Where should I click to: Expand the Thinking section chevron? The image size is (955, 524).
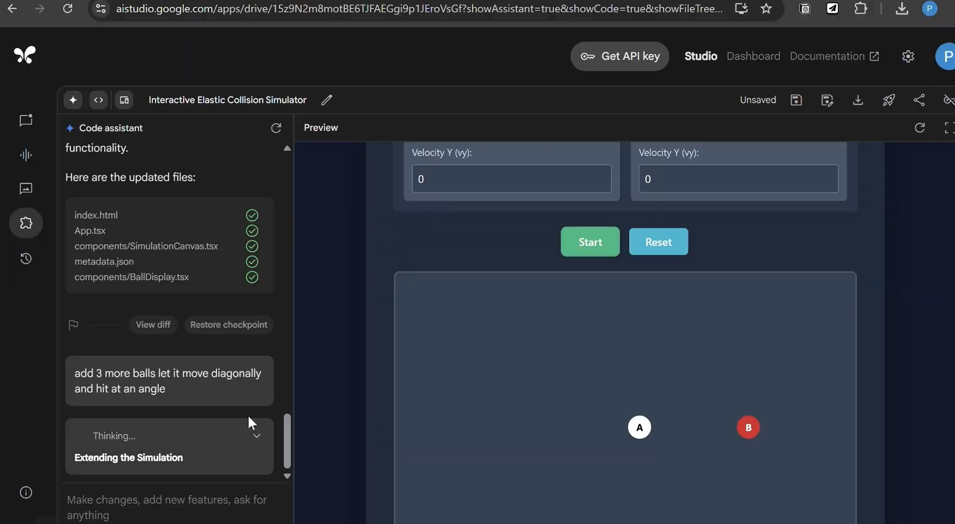coord(257,436)
